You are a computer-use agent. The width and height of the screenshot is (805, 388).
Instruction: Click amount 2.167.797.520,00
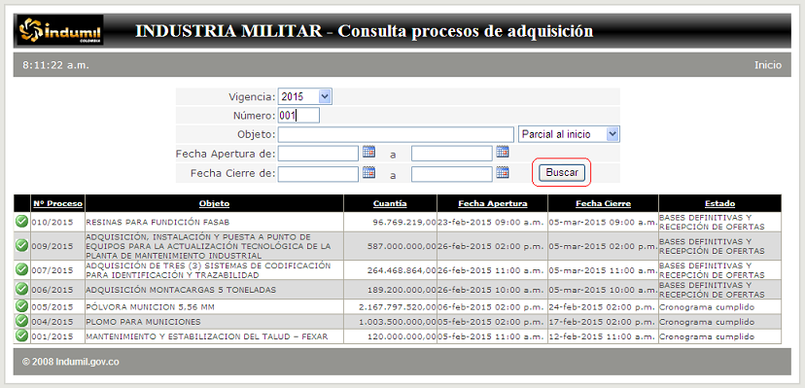(x=398, y=307)
